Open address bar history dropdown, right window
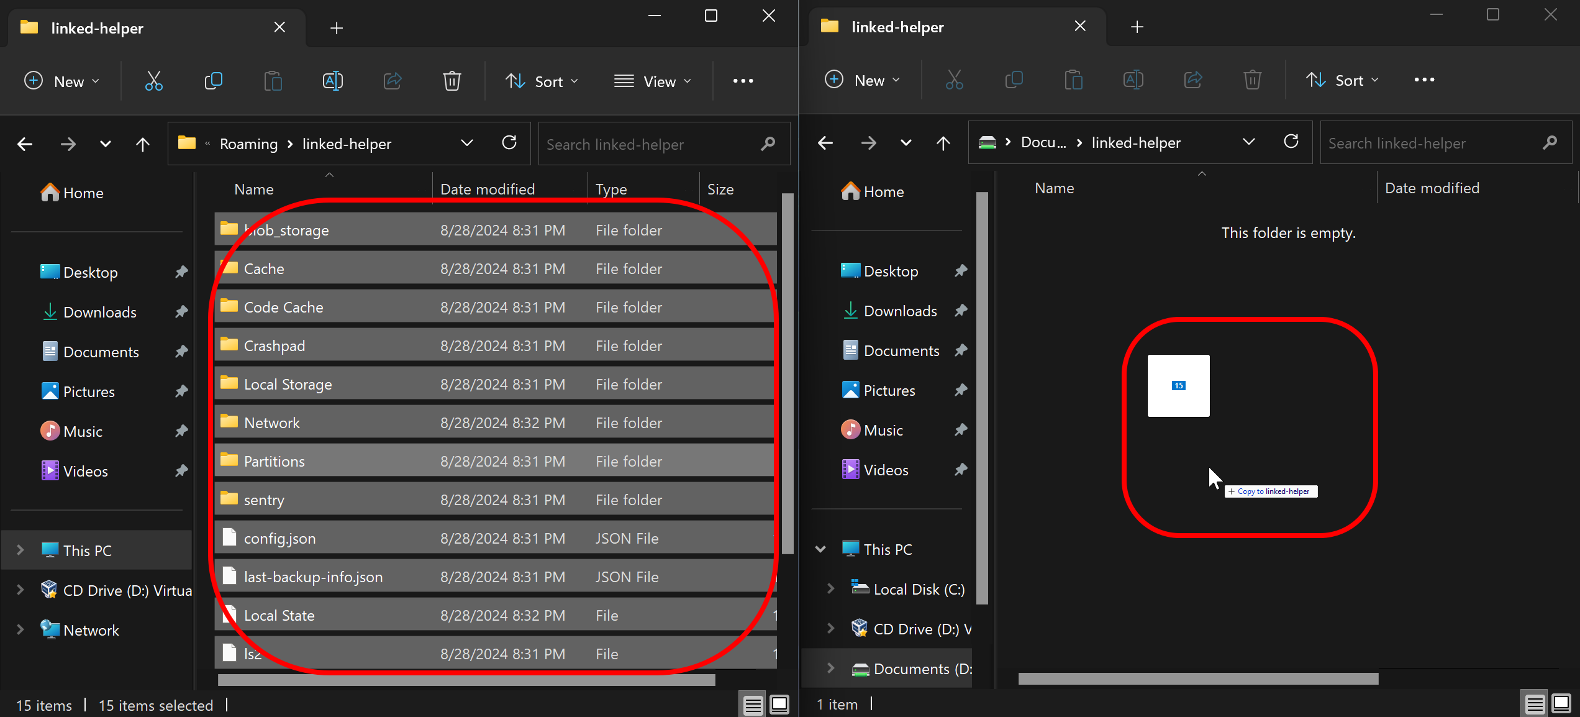The image size is (1580, 717). [x=1249, y=142]
